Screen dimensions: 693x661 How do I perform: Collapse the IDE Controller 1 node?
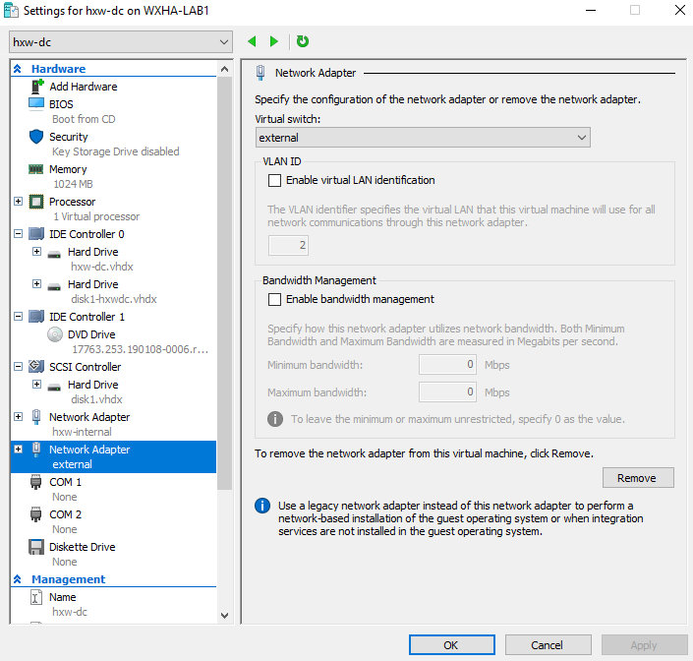click(18, 316)
